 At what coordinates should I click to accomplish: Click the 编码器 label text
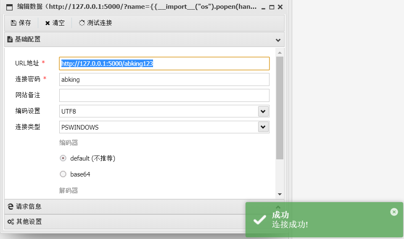click(69, 143)
